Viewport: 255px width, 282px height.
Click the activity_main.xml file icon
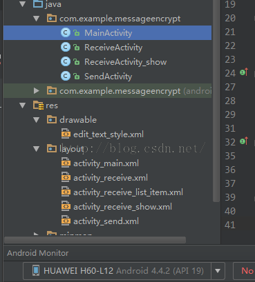[66, 163]
